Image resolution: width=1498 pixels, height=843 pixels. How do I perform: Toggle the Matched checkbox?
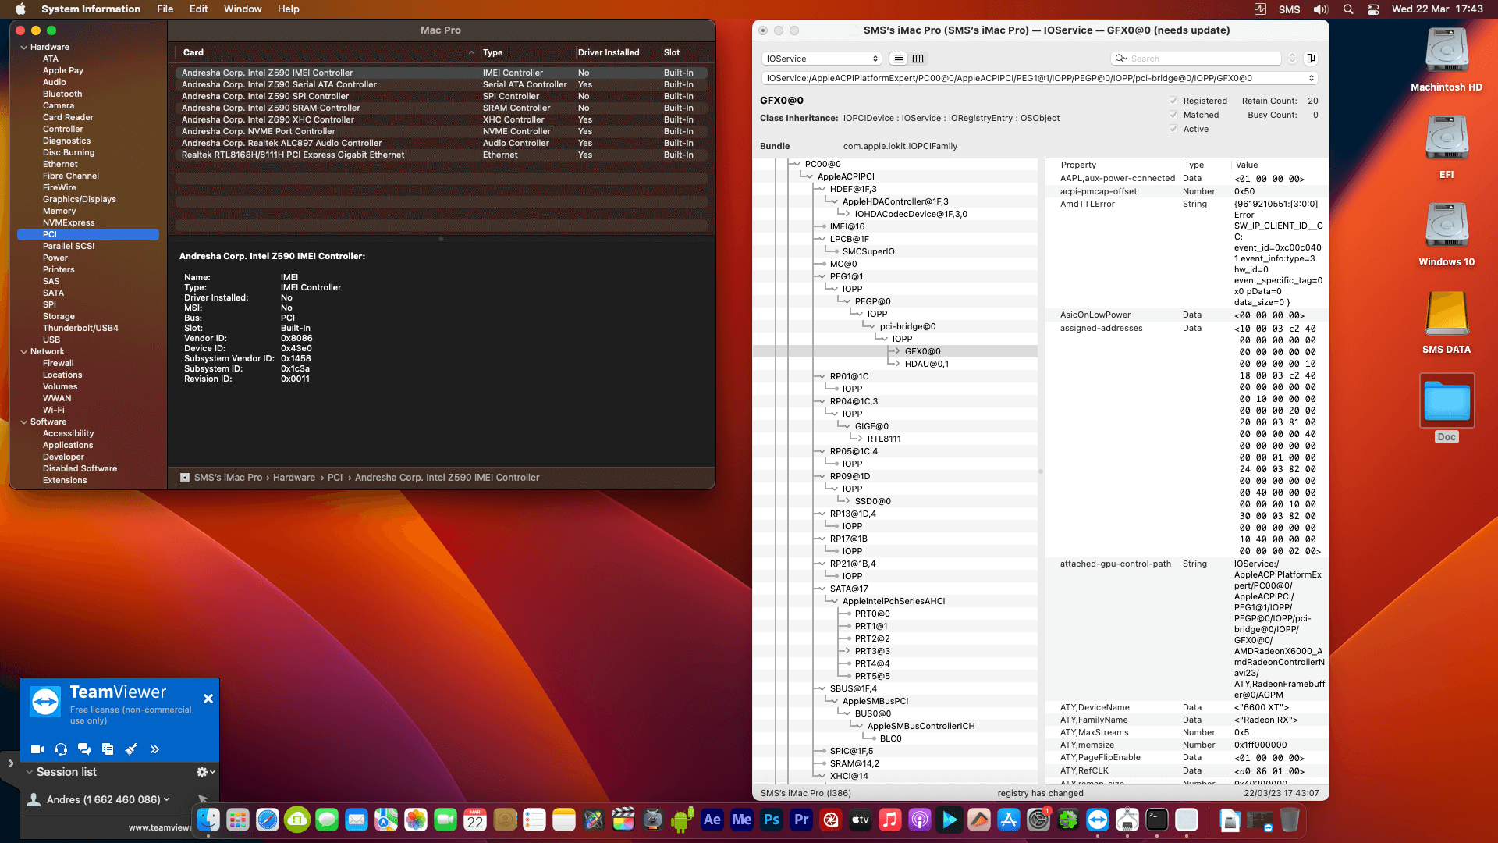tap(1173, 115)
